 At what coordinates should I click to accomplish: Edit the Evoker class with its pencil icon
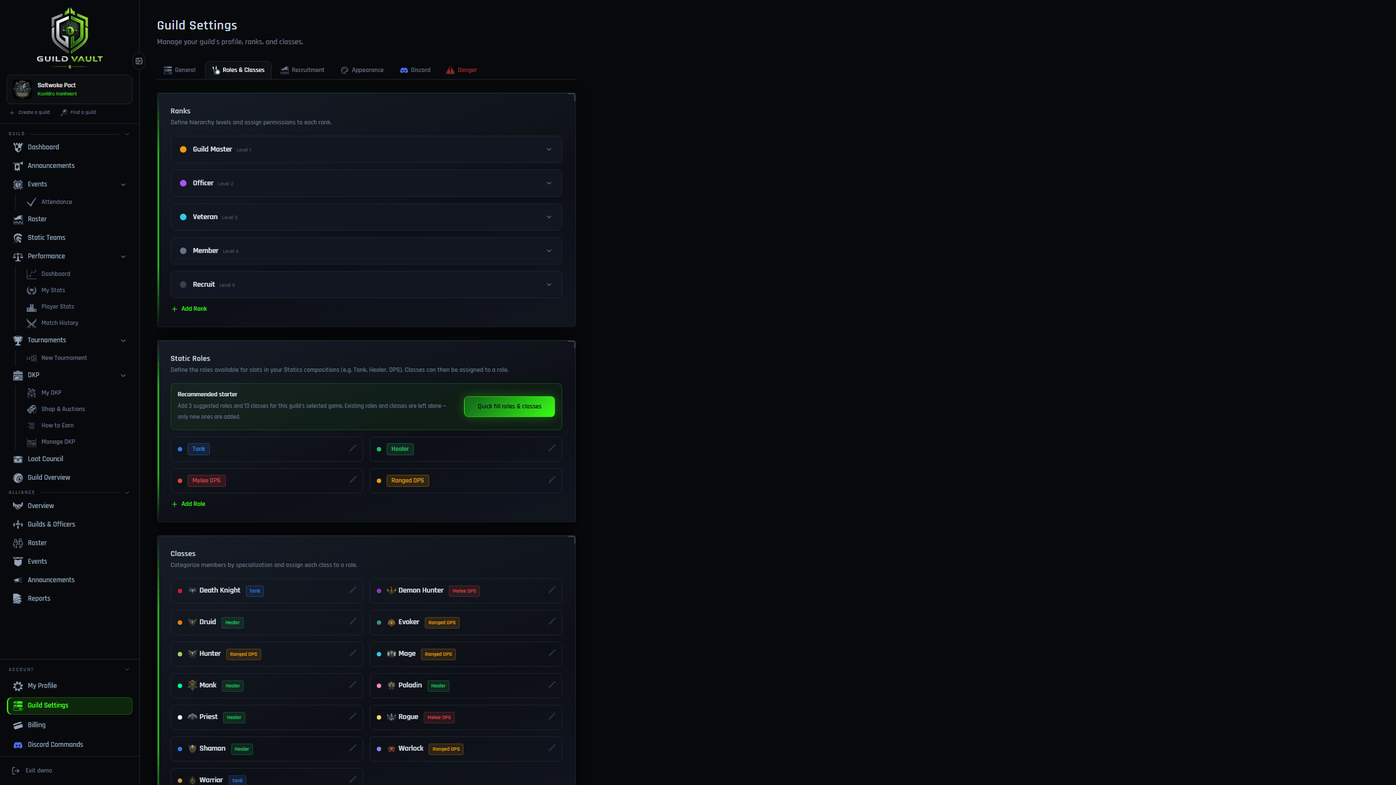552,622
